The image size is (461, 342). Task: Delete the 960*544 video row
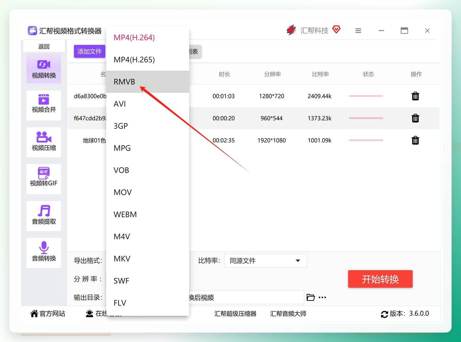click(415, 118)
